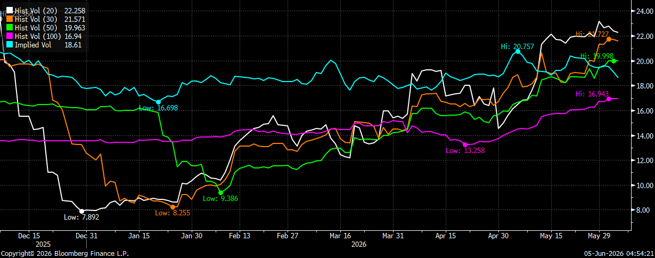Image resolution: width=655 pixels, height=258 pixels.
Task: Click the 'Mar 16' date axis label
Action: click(x=340, y=236)
